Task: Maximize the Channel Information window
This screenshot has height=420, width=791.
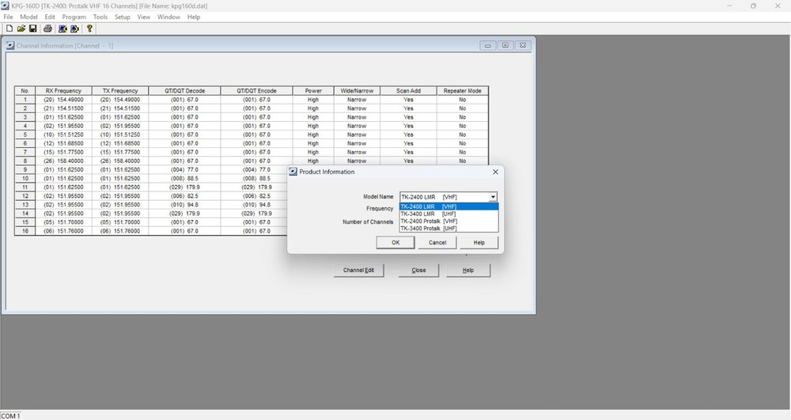Action: coord(505,45)
